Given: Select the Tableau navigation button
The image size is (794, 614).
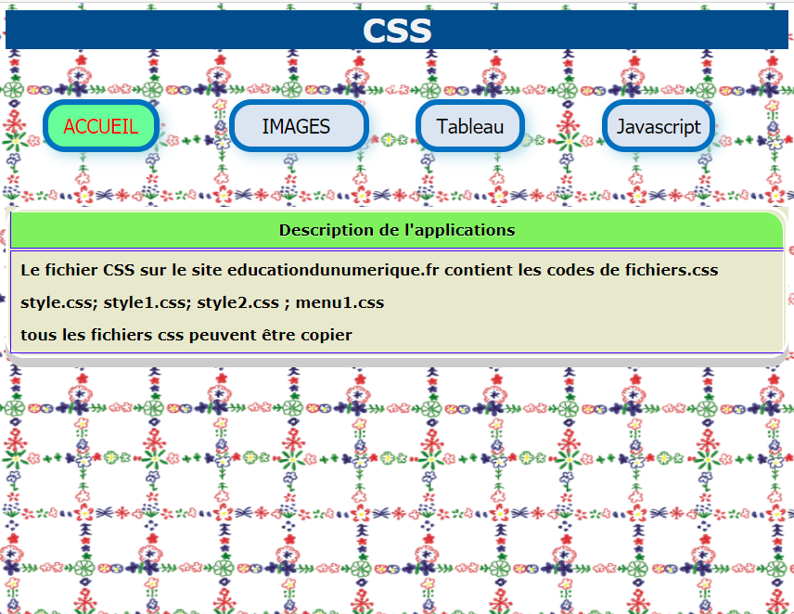Looking at the screenshot, I should (469, 126).
